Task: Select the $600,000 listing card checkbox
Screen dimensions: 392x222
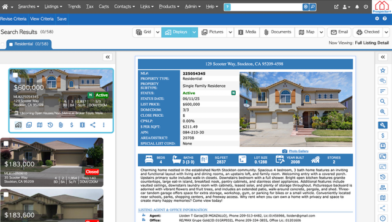Action: 15,75
